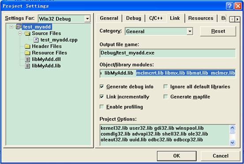
Task: Collapse the Source Files folder node
Action: pyautogui.click(x=20, y=33)
